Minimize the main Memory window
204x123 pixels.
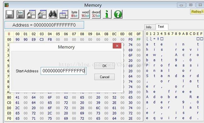click(181, 5)
